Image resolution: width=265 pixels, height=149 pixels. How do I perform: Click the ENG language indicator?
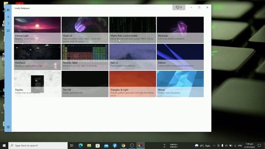pyautogui.click(x=240, y=146)
